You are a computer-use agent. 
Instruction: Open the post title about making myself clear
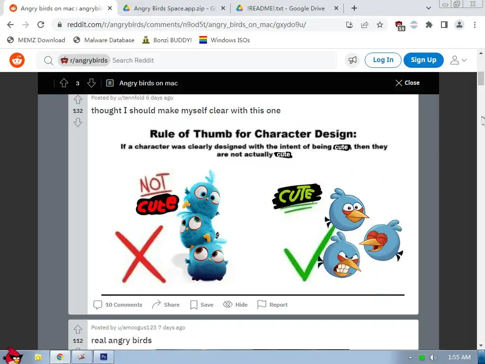[x=186, y=110]
